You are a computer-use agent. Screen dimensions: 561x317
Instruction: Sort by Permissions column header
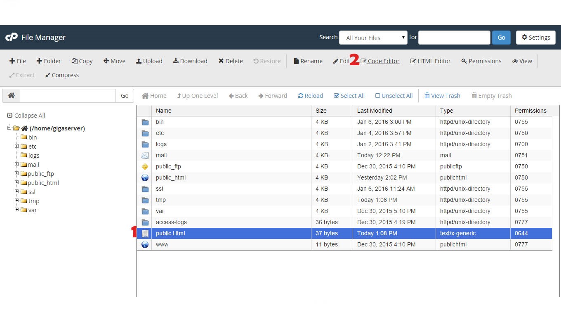tap(531, 111)
